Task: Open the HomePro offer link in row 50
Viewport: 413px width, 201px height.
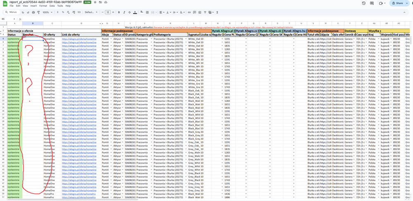Action: pyautogui.click(x=79, y=194)
